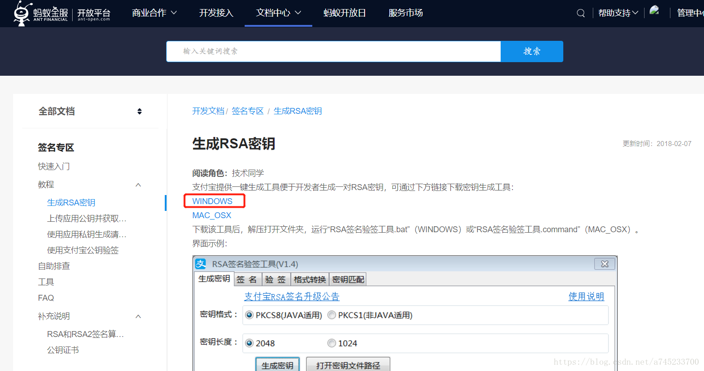Click the Ant Financial logo
704x371 pixels.
[41, 13]
